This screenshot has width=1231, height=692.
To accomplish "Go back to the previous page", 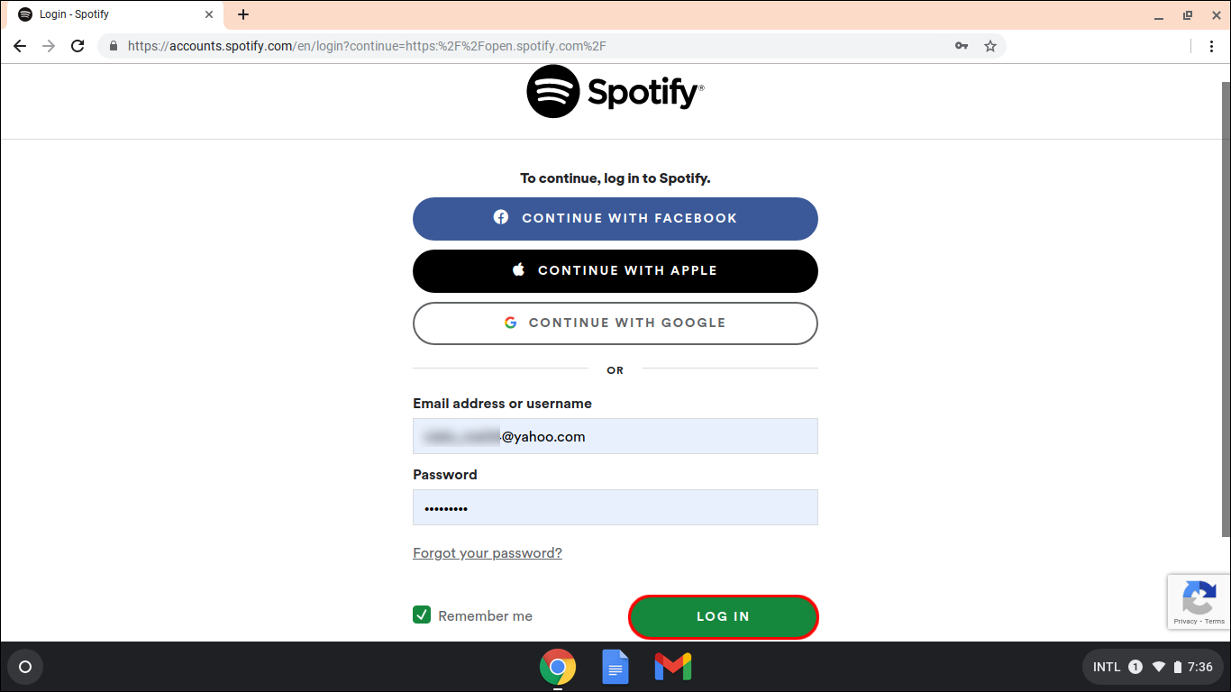I will click(x=20, y=46).
